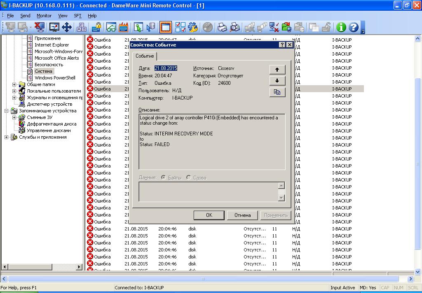The image size is (422, 293).
Task: Click the OK button in the event dialog
Action: (x=209, y=215)
